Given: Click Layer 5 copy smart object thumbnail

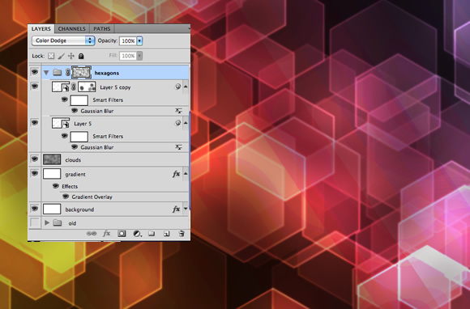Looking at the screenshot, I should pyautogui.click(x=61, y=87).
